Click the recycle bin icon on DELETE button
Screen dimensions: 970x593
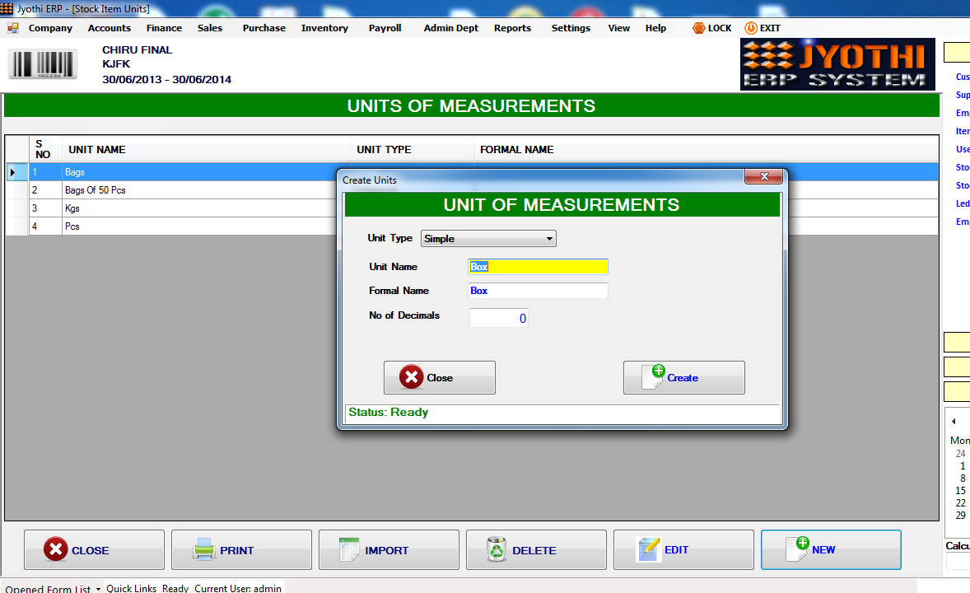pyautogui.click(x=495, y=549)
